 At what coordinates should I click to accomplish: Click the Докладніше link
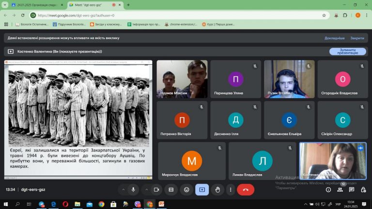[335, 38]
